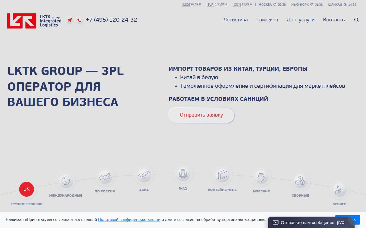The image size is (366, 228).
Task: Call the +7 (495) 120-24-32 number
Action: [x=112, y=20]
